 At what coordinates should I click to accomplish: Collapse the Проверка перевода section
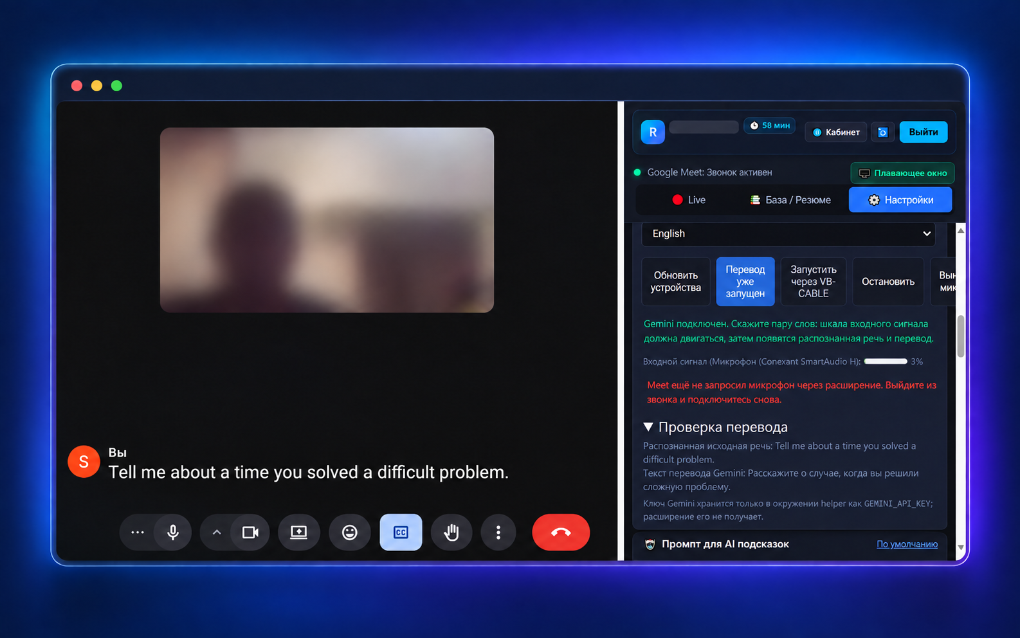pos(715,427)
